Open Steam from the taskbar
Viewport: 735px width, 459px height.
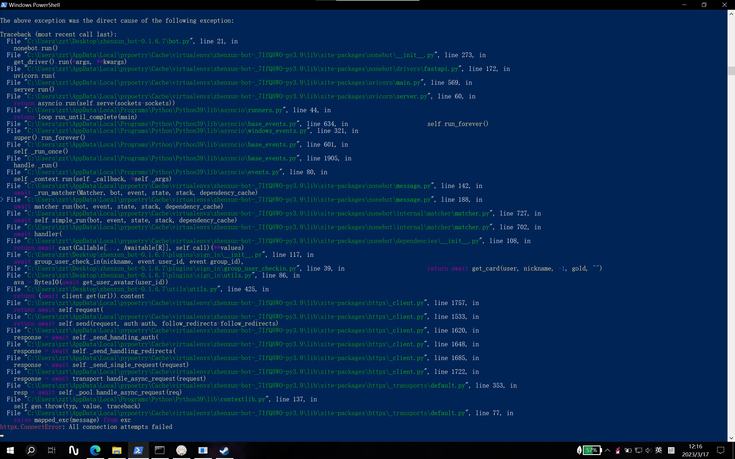tap(225, 450)
